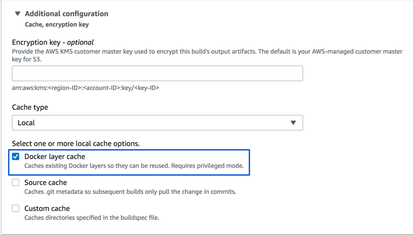This screenshot has height=235, width=413.
Task: Click the local cache options instruction text
Action: pos(76,144)
